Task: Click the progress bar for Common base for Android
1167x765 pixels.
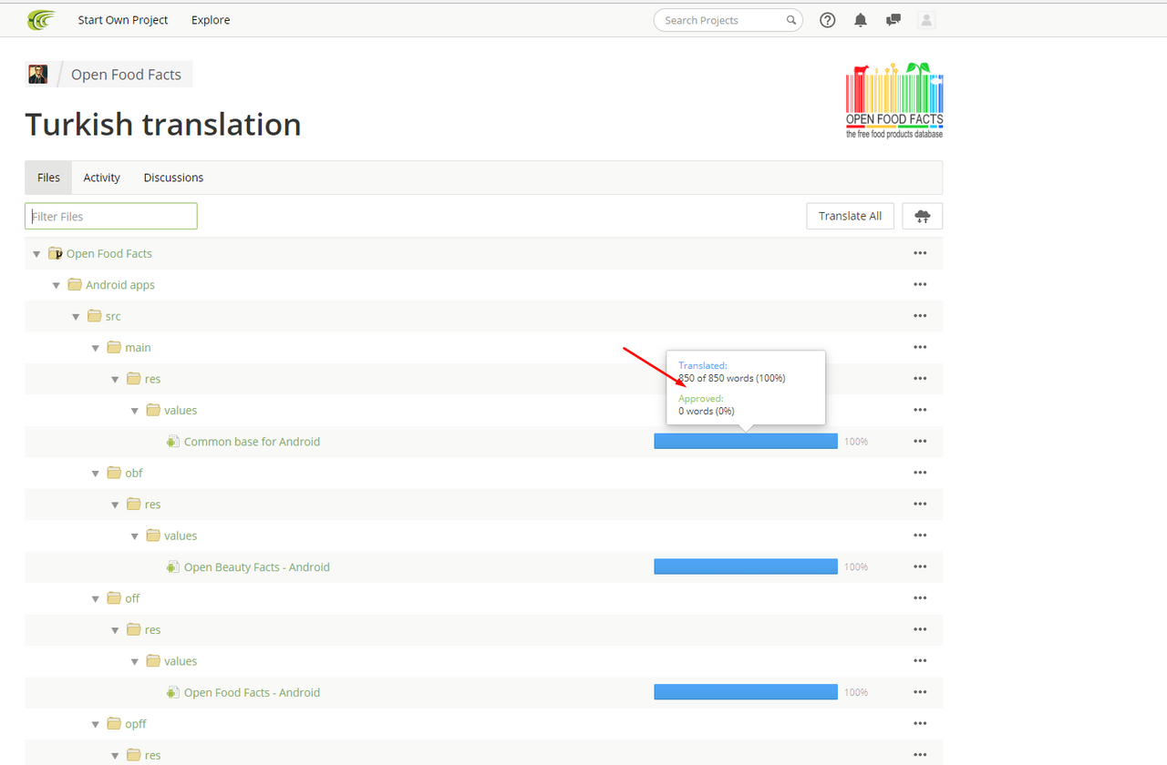Action: (x=746, y=441)
